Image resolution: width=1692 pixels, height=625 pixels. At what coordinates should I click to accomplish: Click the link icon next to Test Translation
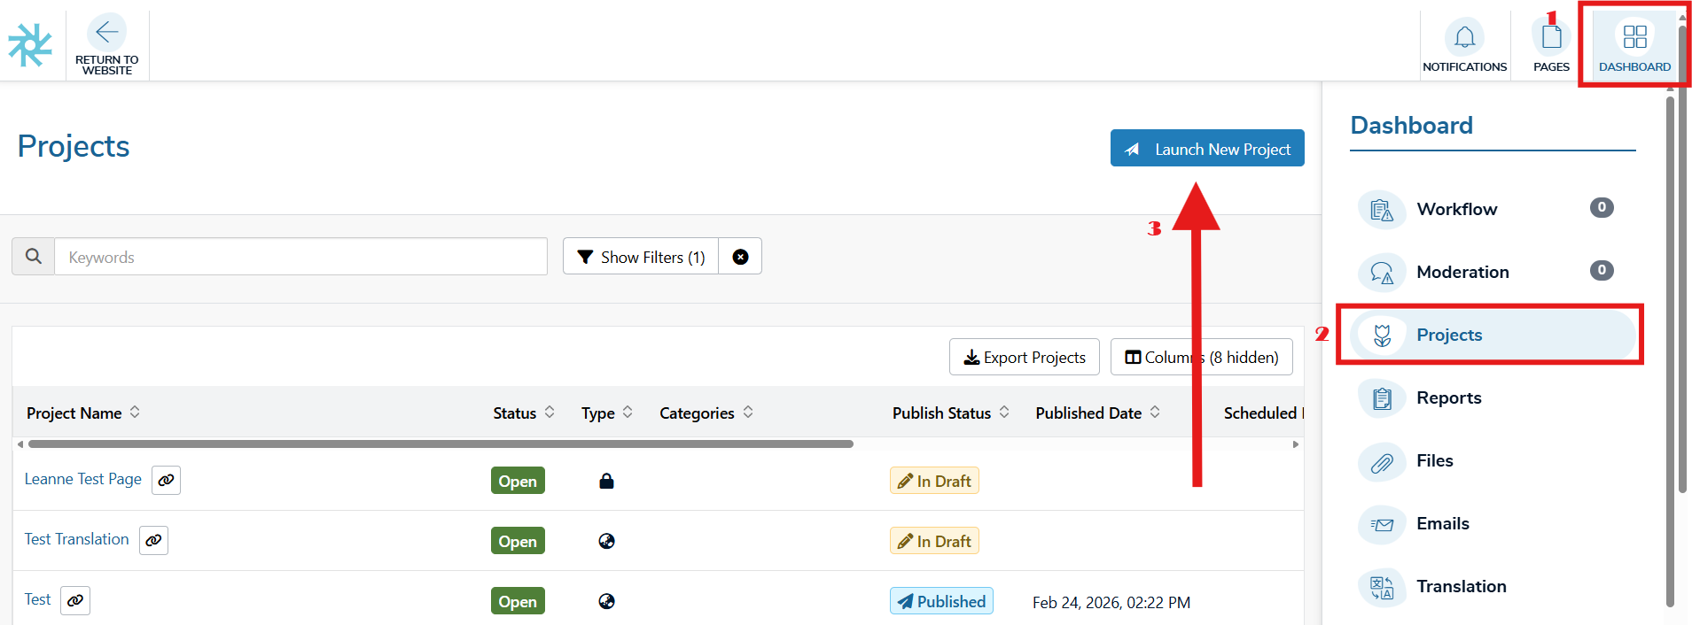click(153, 540)
